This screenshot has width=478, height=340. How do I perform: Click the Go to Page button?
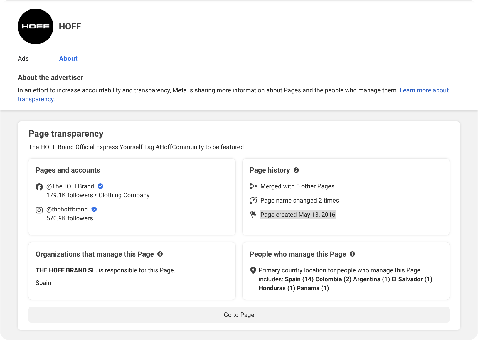tap(239, 315)
